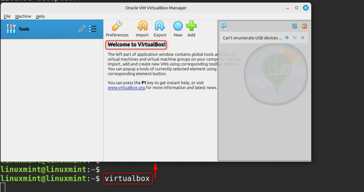Screen dimensions: 364x192
Task: Click the green Add machine icon
Action: coord(191,29)
